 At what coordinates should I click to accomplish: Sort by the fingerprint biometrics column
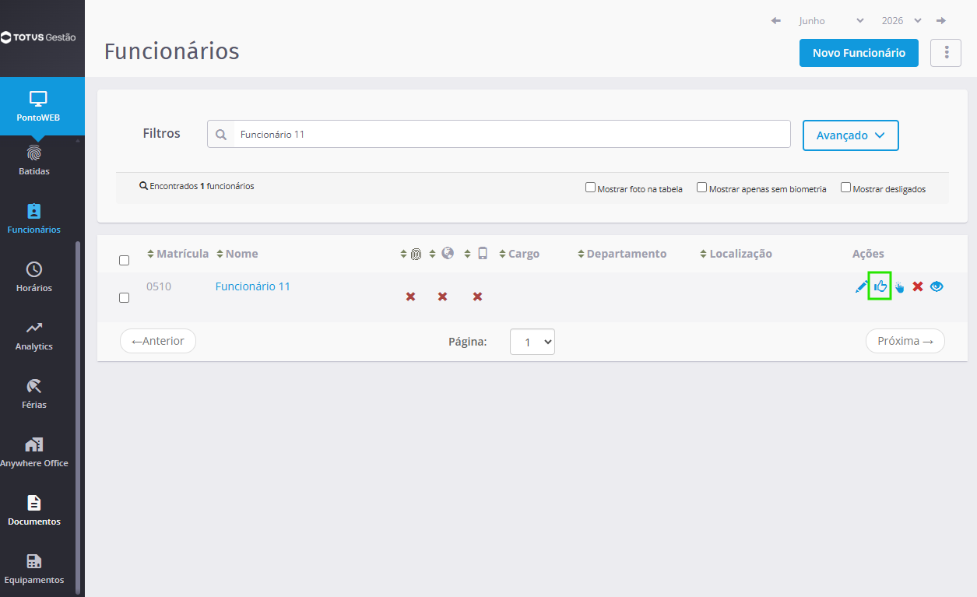pyautogui.click(x=410, y=254)
